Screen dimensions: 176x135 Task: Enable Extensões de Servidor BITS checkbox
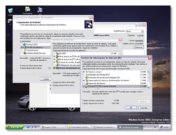pos(84,74)
